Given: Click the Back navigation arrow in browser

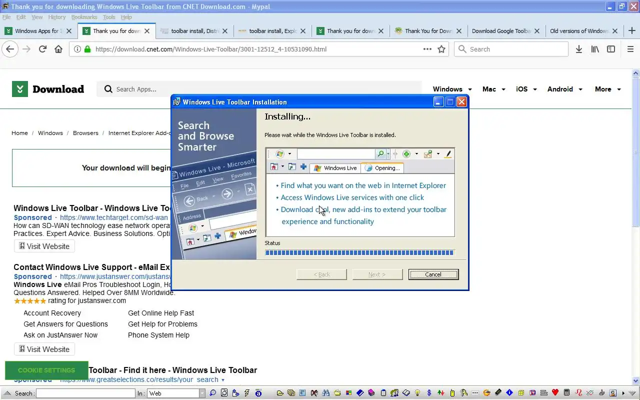Looking at the screenshot, I should [x=10, y=49].
